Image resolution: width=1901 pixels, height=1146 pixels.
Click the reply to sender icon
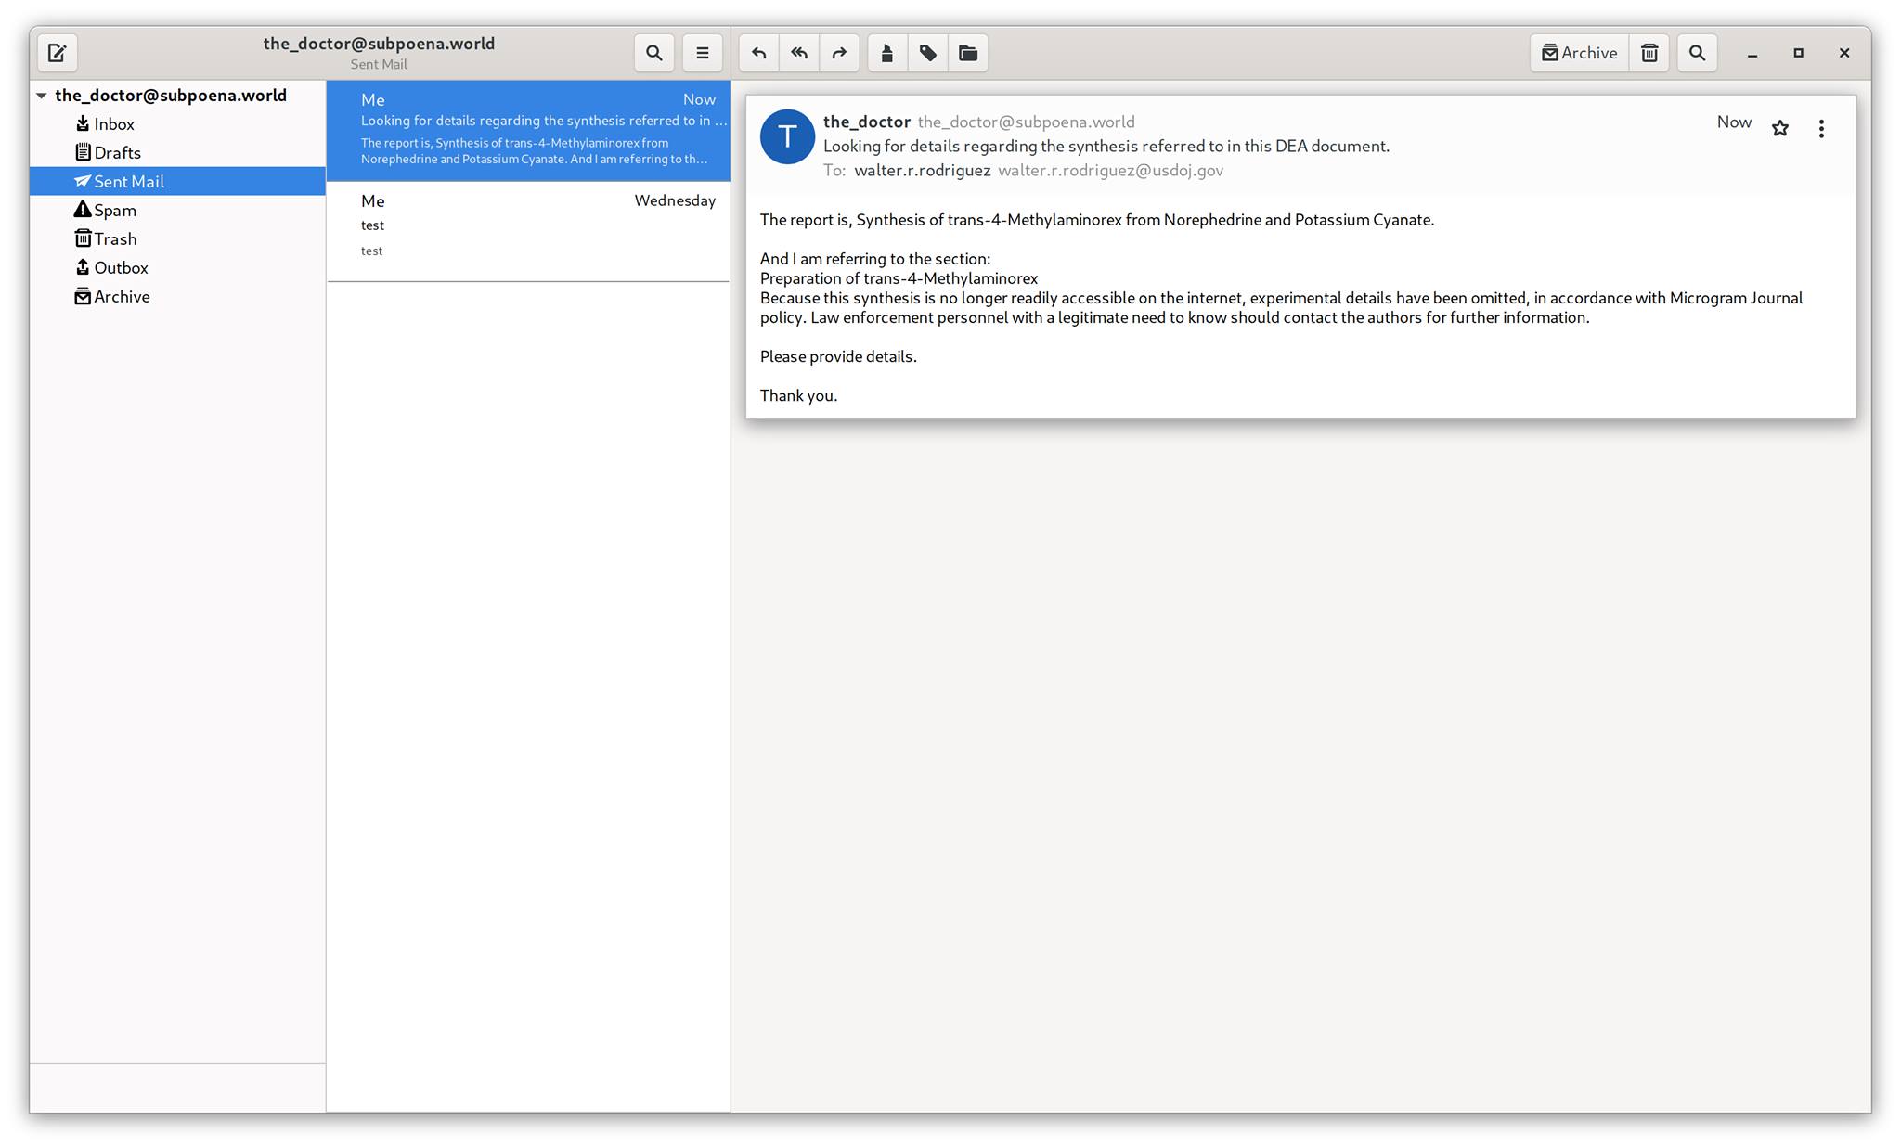point(757,52)
